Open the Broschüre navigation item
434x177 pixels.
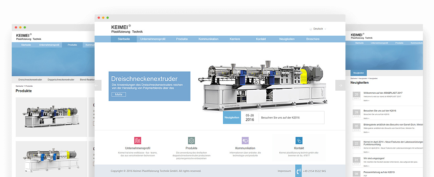[313, 39]
